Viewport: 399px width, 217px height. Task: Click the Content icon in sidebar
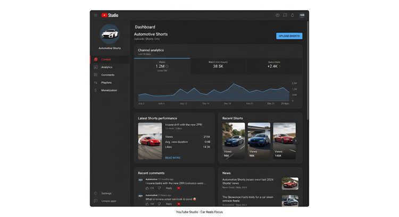(96, 59)
